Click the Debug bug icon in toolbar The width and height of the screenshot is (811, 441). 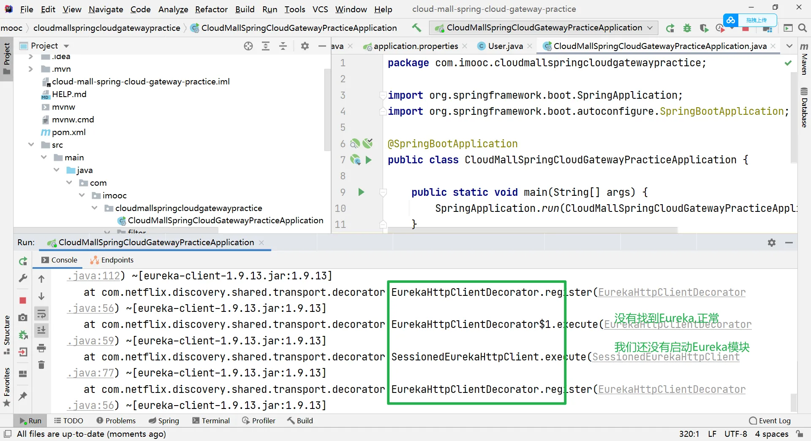[x=687, y=28]
